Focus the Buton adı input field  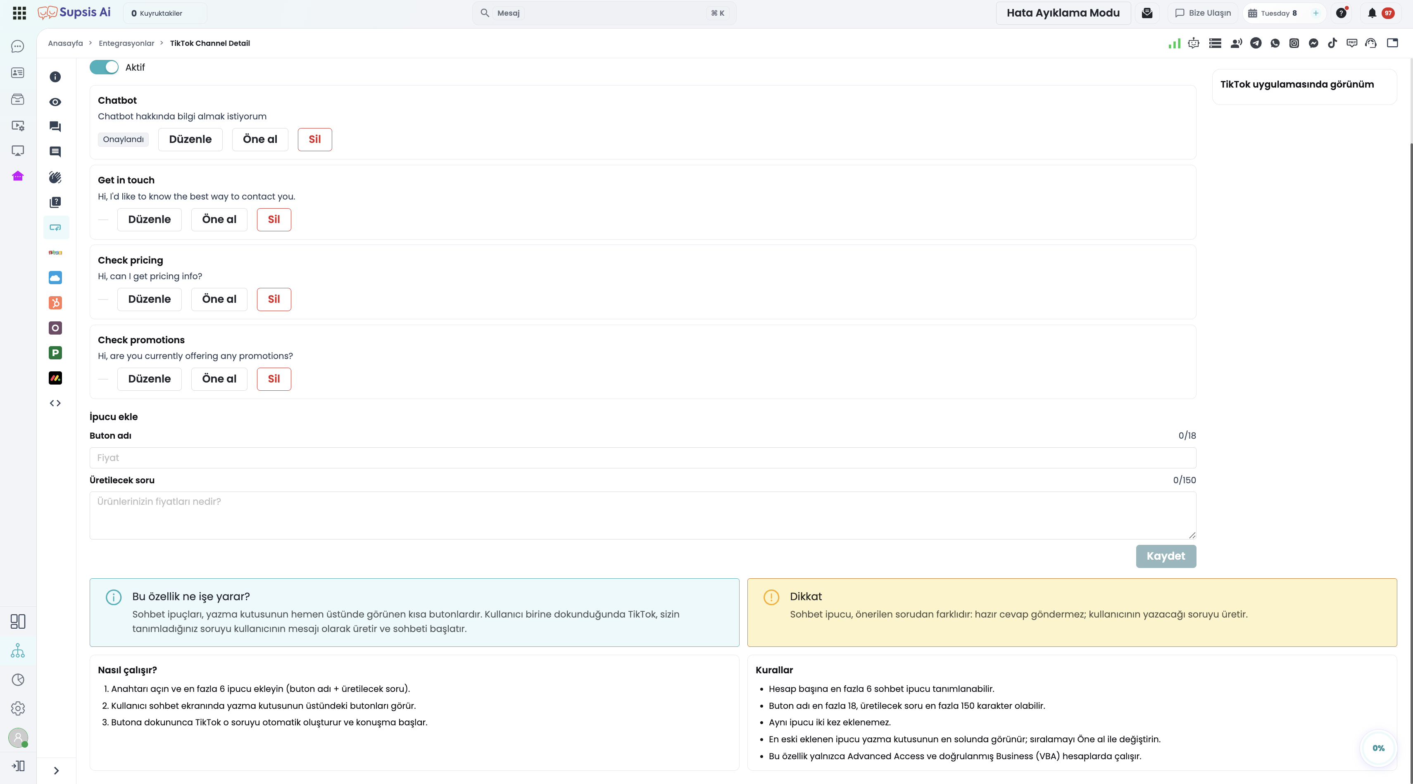[x=643, y=458]
